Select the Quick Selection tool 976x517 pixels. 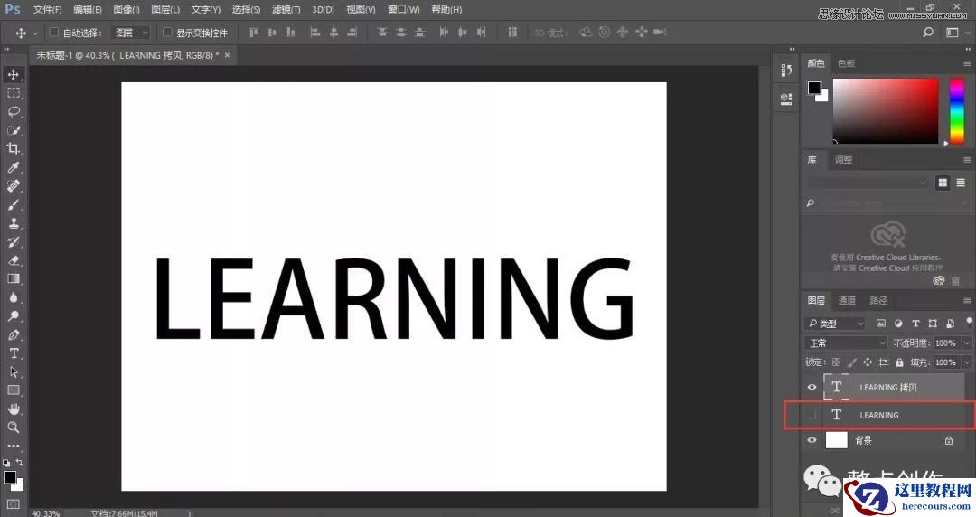[x=13, y=130]
